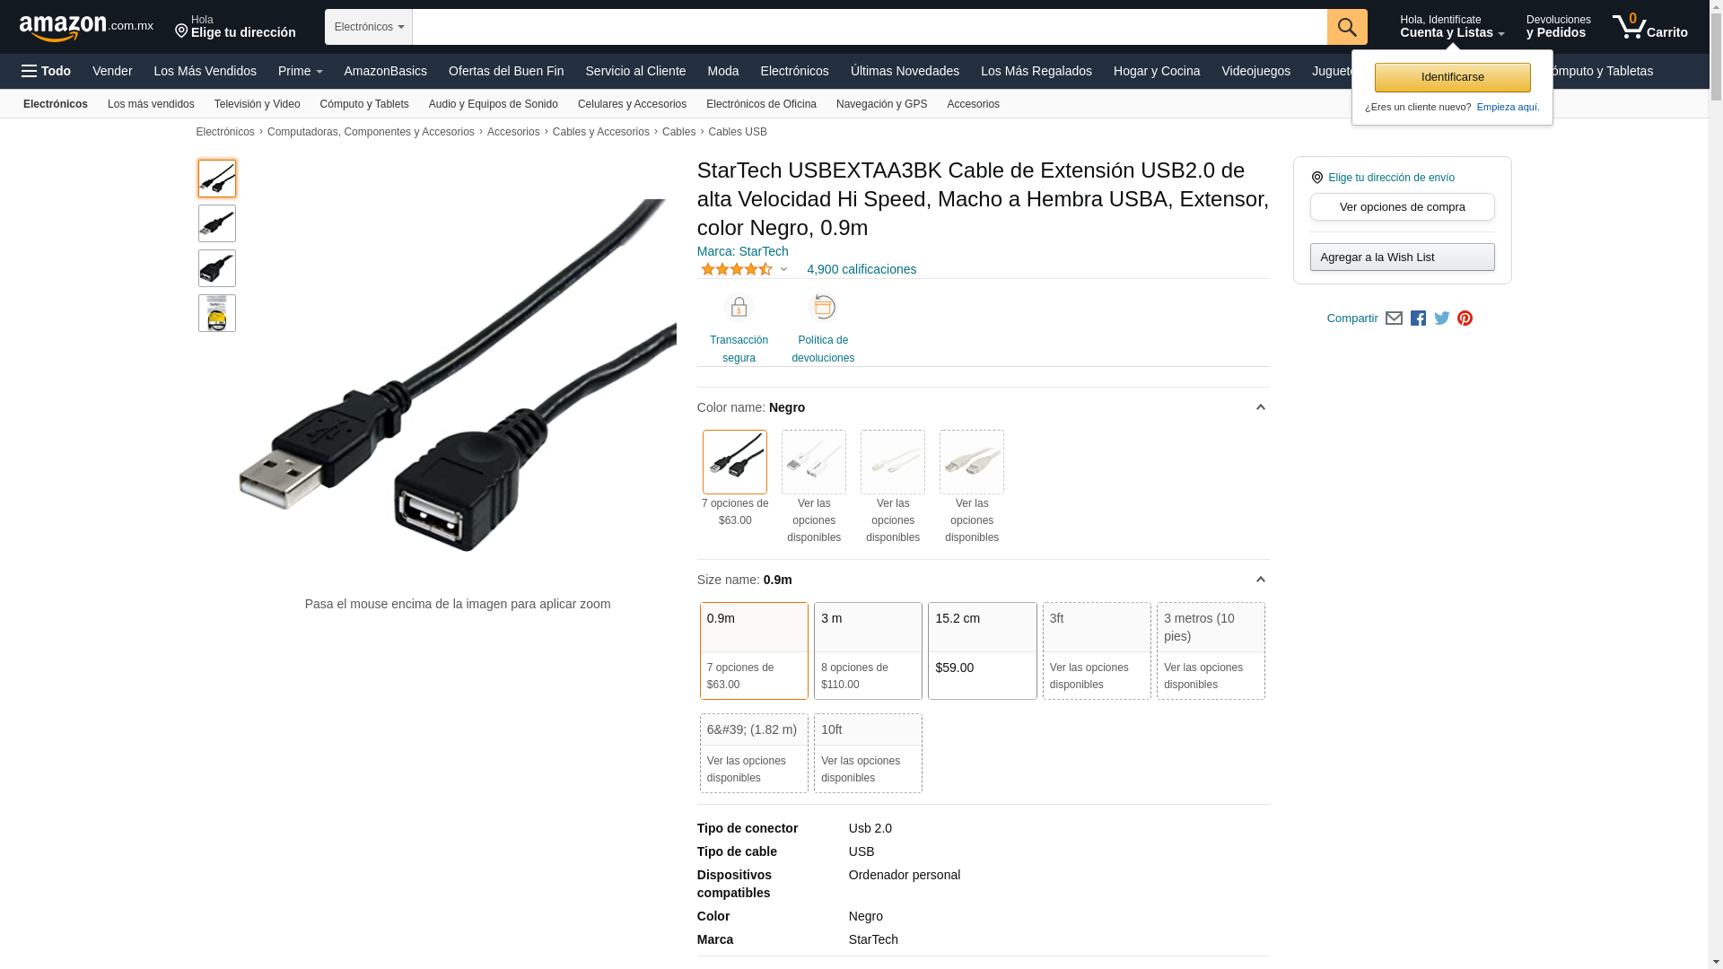1723x969 pixels.
Task: Go to Celulares y Accesorios tab
Action: [632, 104]
